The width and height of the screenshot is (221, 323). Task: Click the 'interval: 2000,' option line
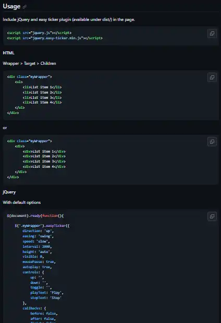37,247
